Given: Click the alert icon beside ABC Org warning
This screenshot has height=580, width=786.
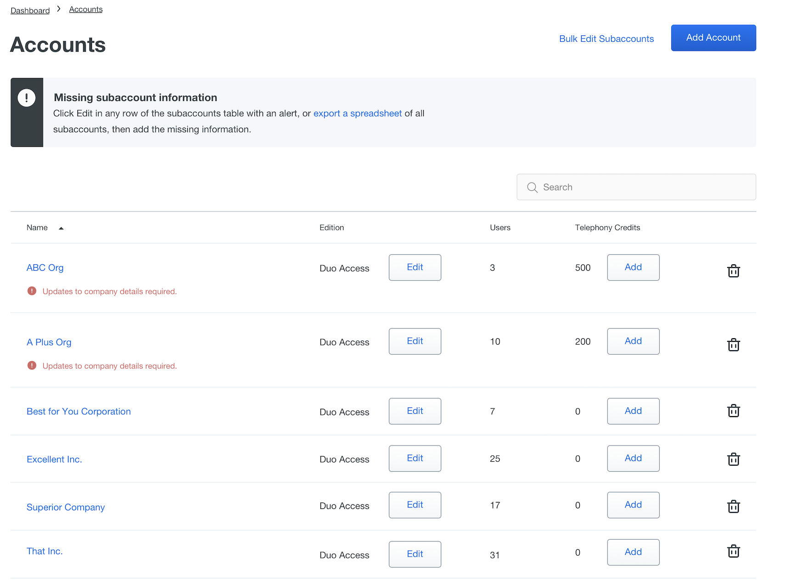Looking at the screenshot, I should [x=32, y=290].
